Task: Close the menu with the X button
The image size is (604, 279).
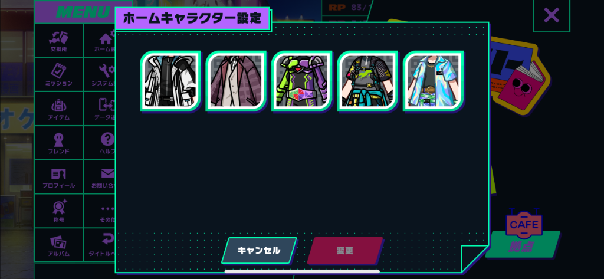Action: (x=552, y=15)
